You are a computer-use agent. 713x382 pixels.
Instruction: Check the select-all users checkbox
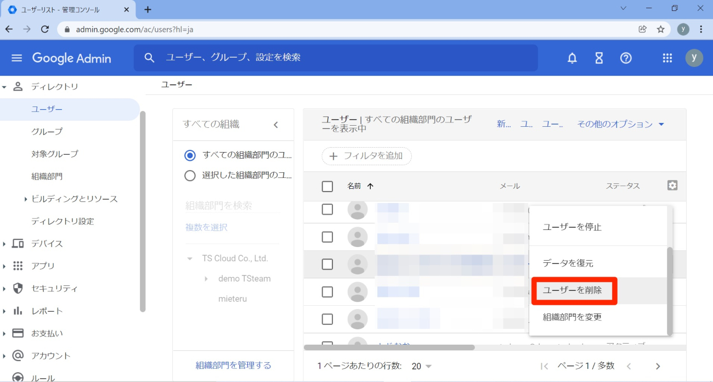[x=327, y=187]
